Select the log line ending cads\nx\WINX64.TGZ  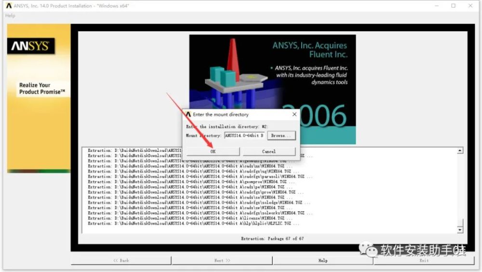click(x=190, y=166)
